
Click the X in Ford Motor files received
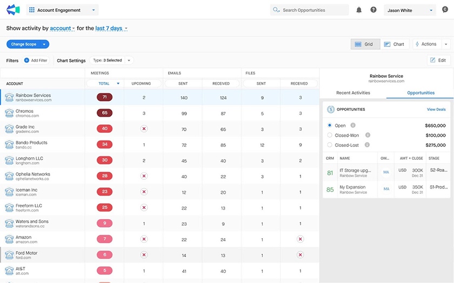point(301,255)
